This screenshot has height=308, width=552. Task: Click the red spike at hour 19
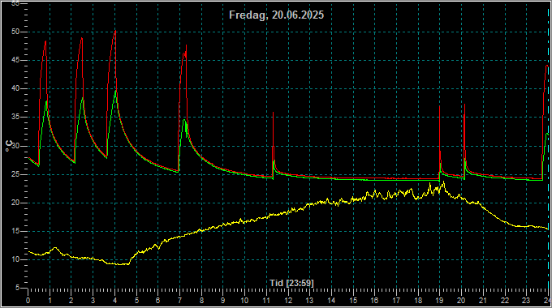click(440, 106)
